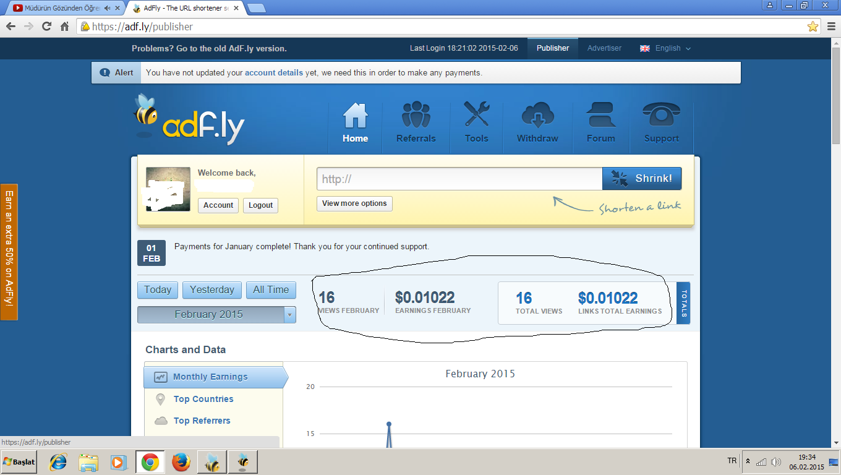841x475 pixels.
Task: Click the vertical TOTALS tab
Action: 683,303
